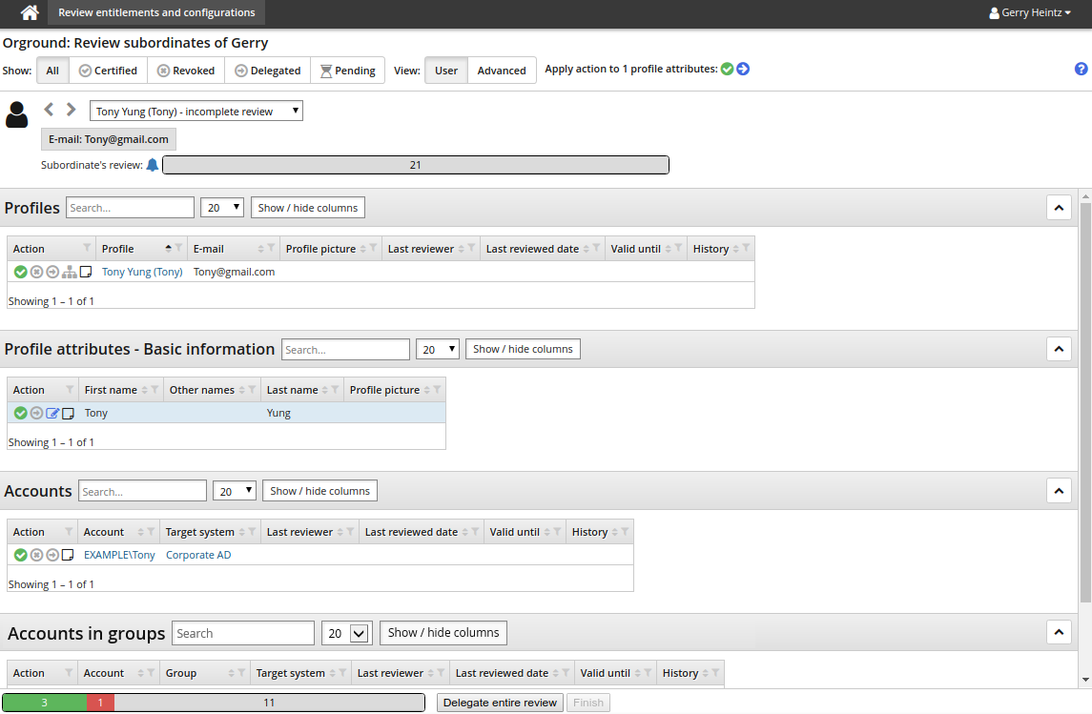Switch view to Advanced
Viewport: 1092px width, 714px height.
[x=502, y=71]
